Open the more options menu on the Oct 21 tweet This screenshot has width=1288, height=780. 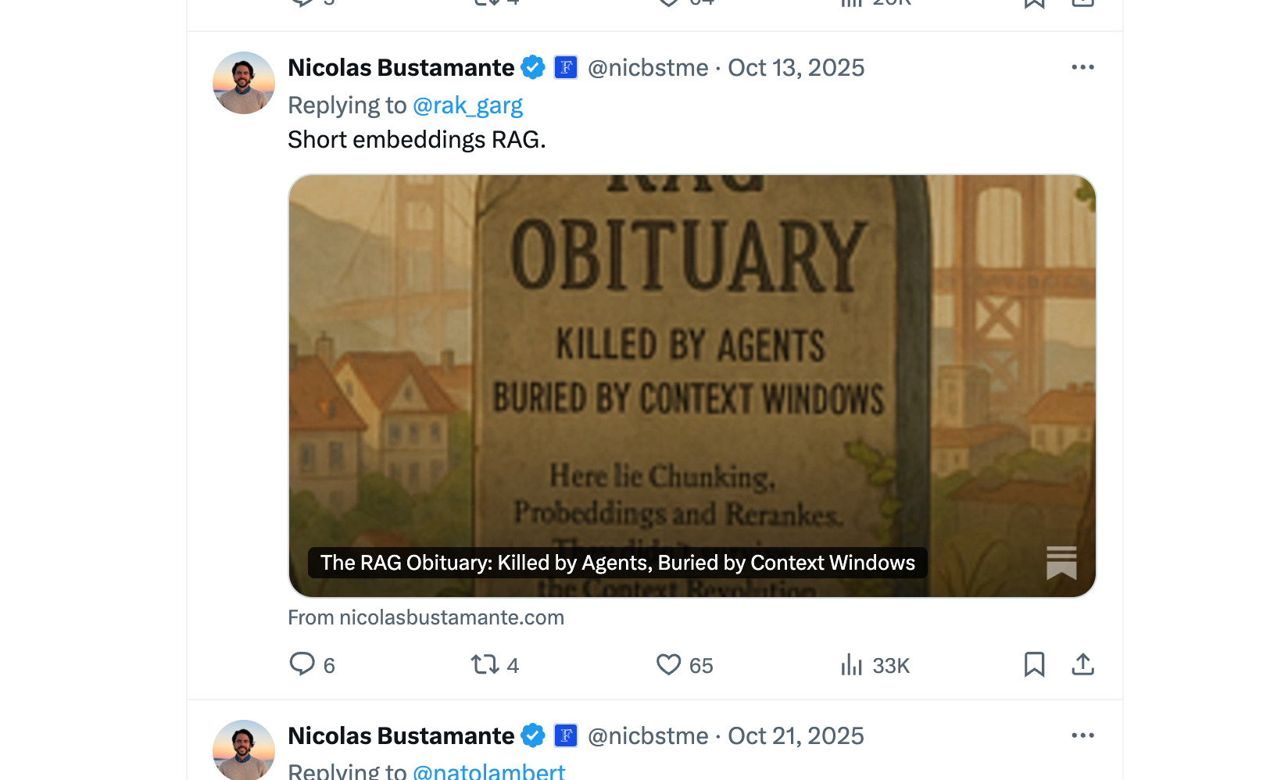pos(1082,735)
